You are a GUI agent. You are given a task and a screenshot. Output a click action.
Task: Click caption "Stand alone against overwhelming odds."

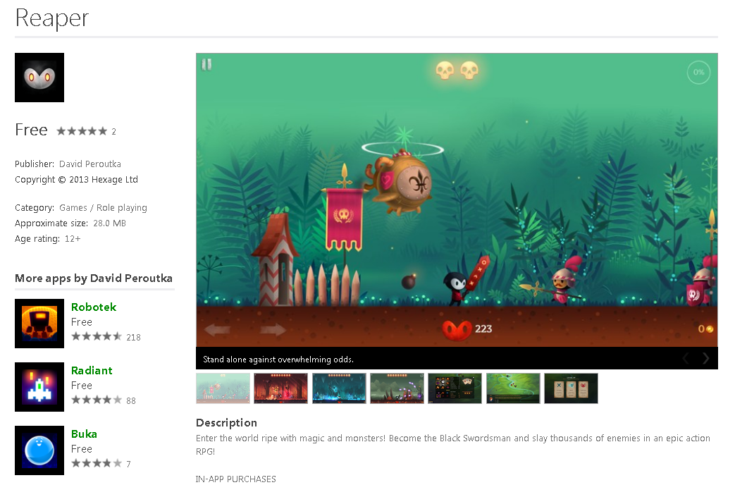278,360
